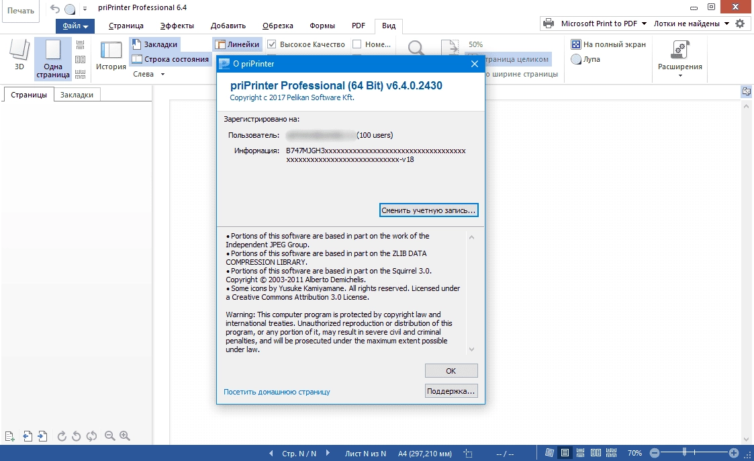
Task: Click the zoom slider handle
Action: pos(684,452)
